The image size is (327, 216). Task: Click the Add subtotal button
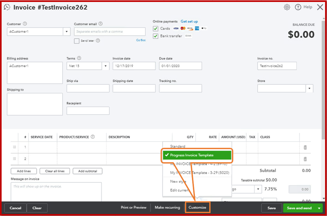point(87,171)
